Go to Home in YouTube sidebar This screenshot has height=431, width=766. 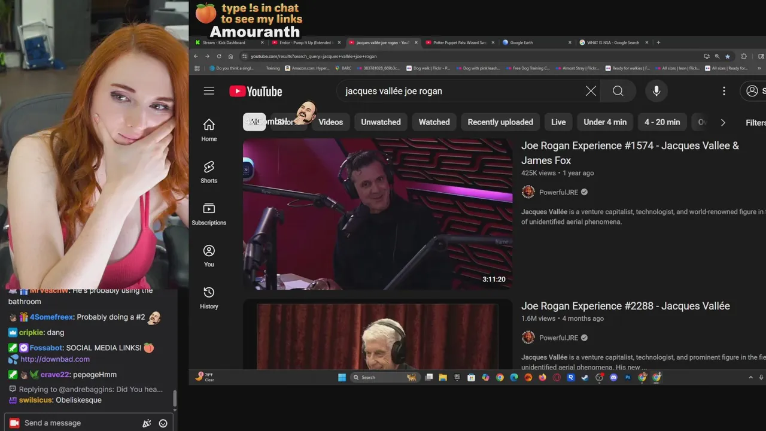209,130
